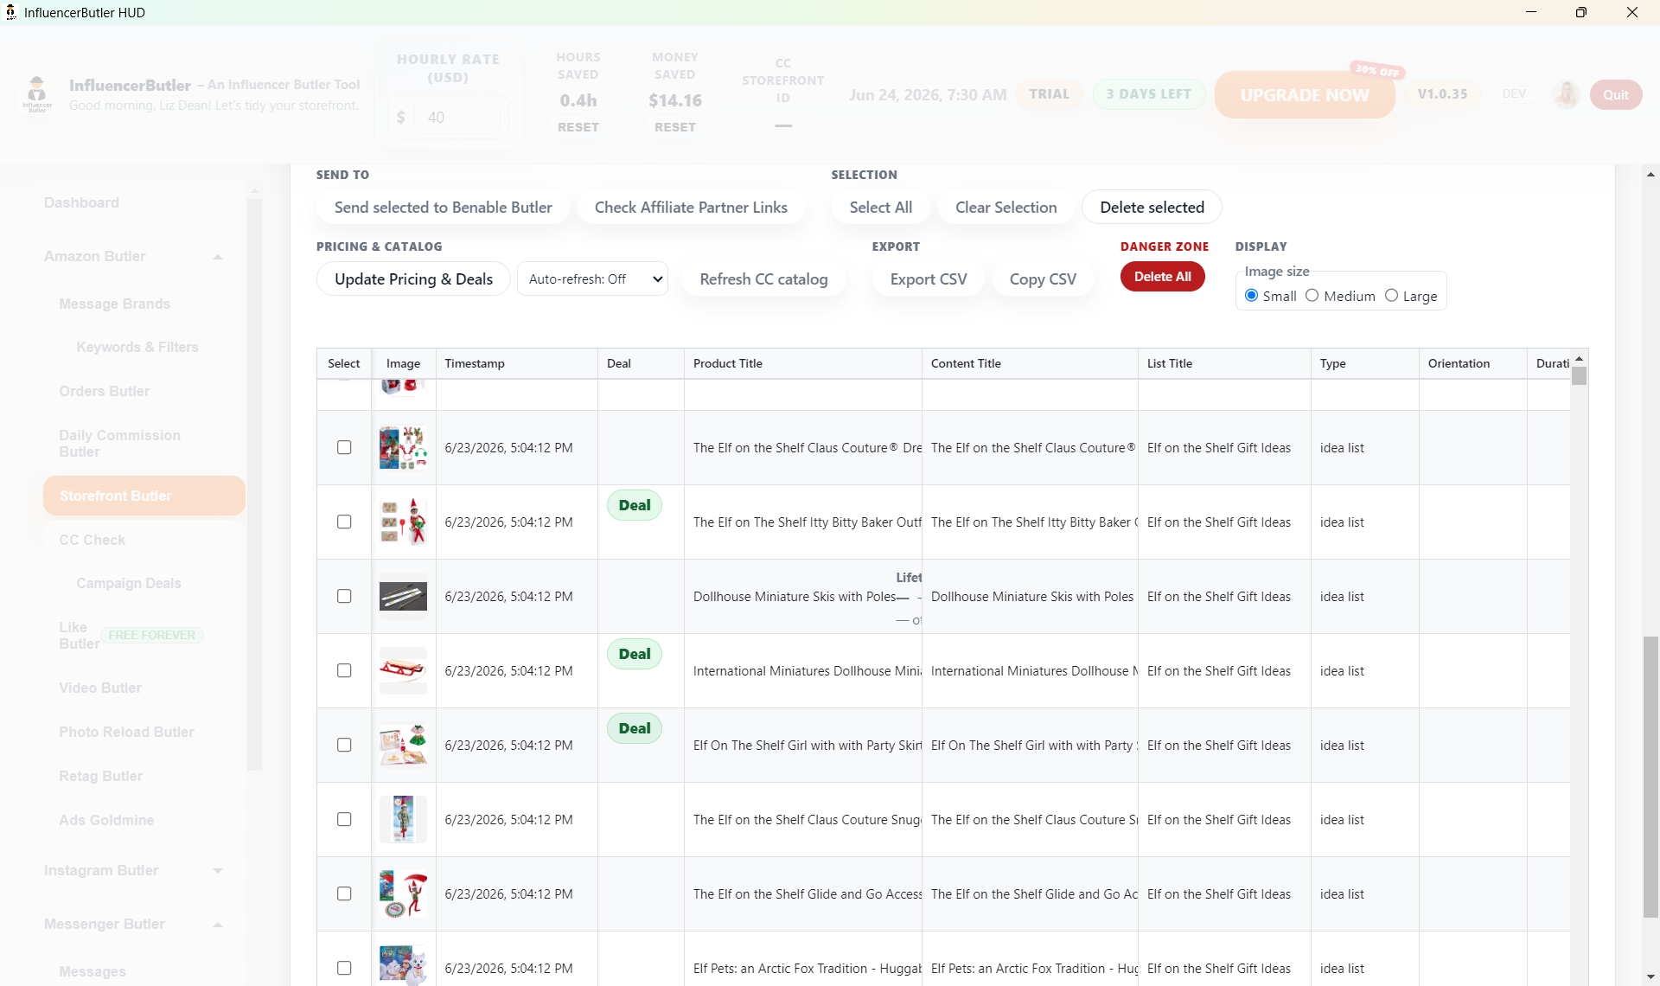Open the Dollhouse Miniature Skis product thumbnail
Screen dimensions: 1660x986
point(403,596)
